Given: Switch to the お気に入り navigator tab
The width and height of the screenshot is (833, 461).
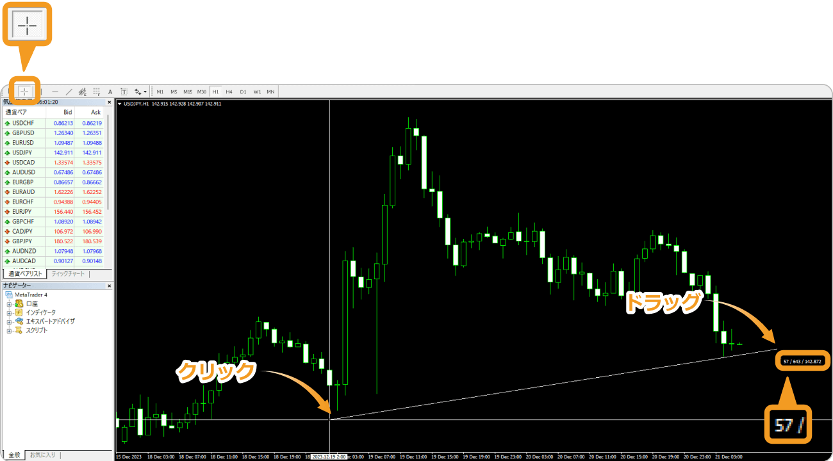Looking at the screenshot, I should [x=43, y=455].
